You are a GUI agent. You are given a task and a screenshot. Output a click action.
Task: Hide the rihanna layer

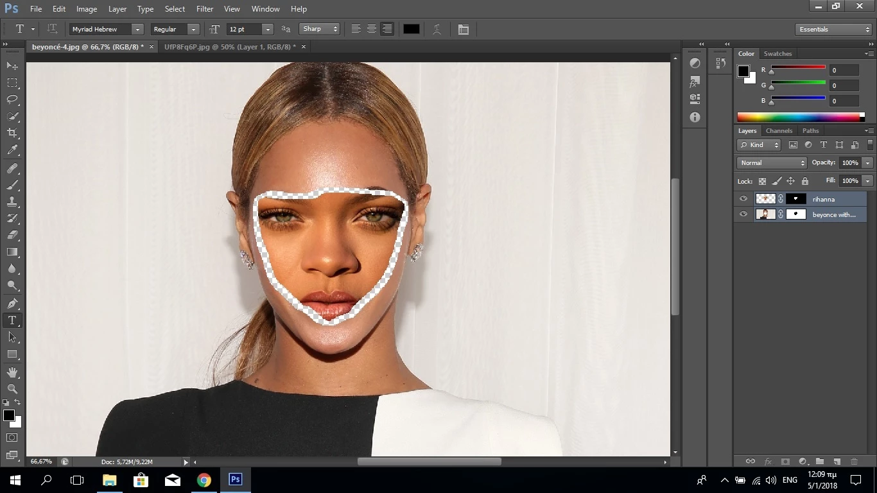point(743,199)
